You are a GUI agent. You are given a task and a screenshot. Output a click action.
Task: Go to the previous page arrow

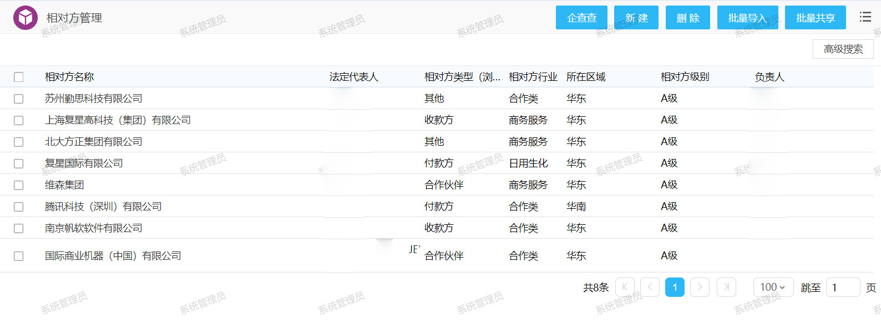[x=650, y=287]
